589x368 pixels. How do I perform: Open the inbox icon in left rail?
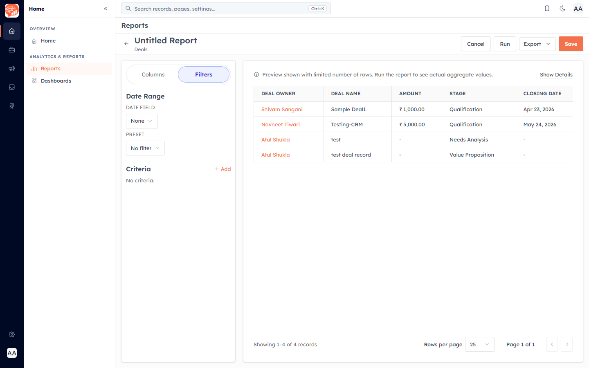tap(12, 87)
